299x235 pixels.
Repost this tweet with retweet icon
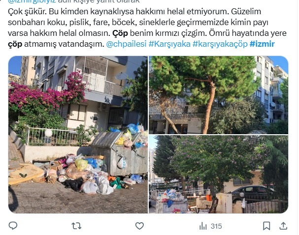pyautogui.click(x=76, y=226)
